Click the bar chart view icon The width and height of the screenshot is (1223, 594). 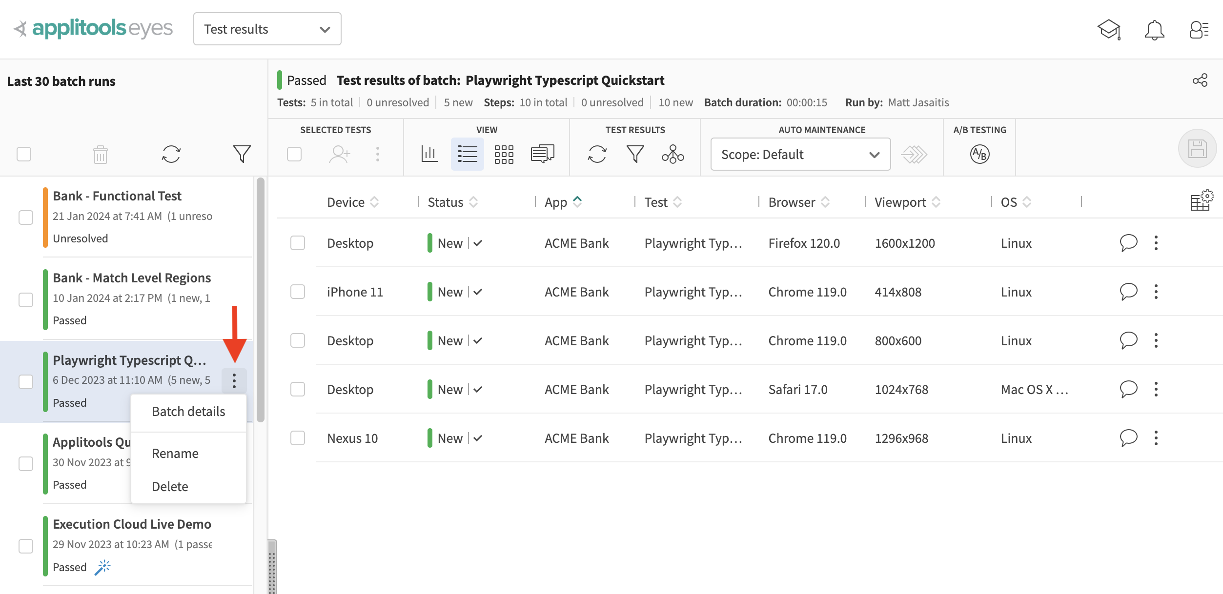[429, 154]
